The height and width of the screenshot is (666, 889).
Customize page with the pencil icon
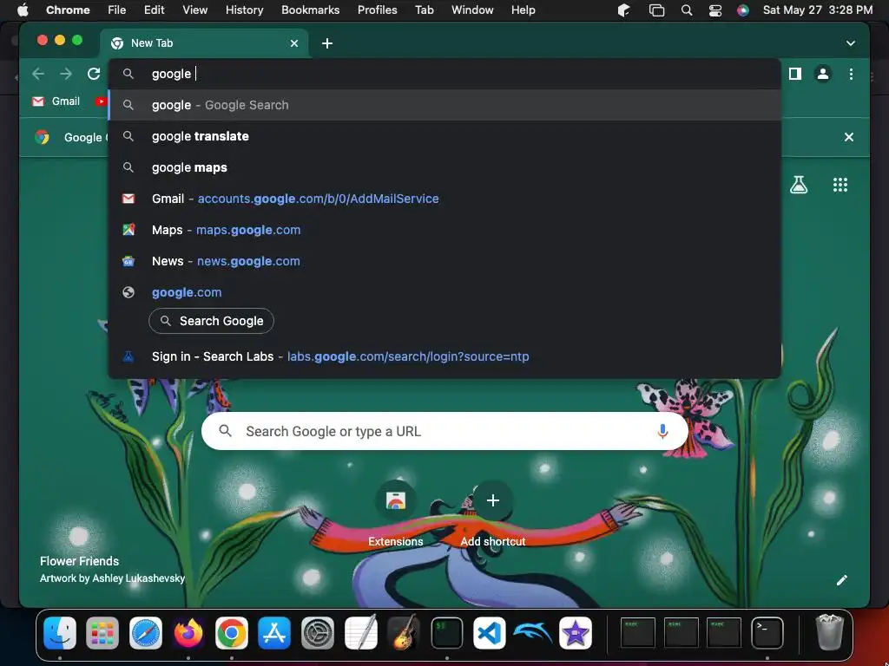tap(842, 580)
